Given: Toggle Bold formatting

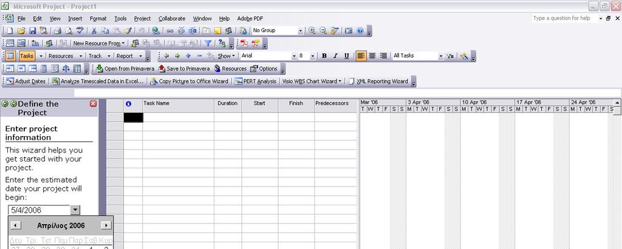Looking at the screenshot, I should coord(324,56).
